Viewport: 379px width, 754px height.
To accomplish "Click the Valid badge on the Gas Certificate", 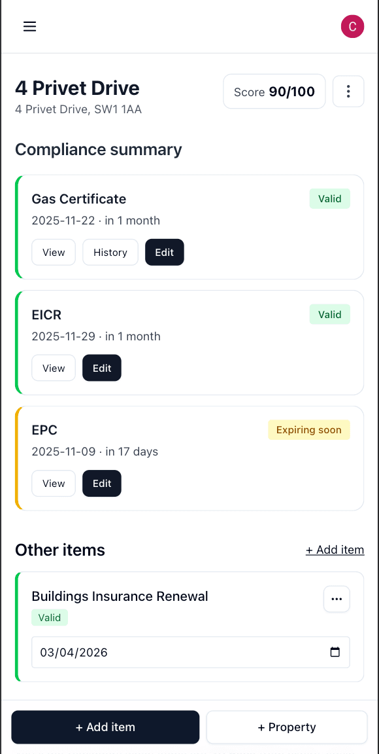I will tap(329, 198).
